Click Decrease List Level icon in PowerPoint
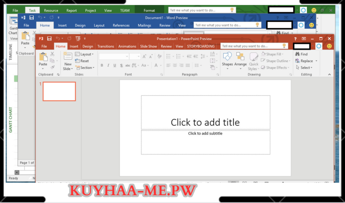The width and height of the screenshot is (345, 203). tap(189, 57)
